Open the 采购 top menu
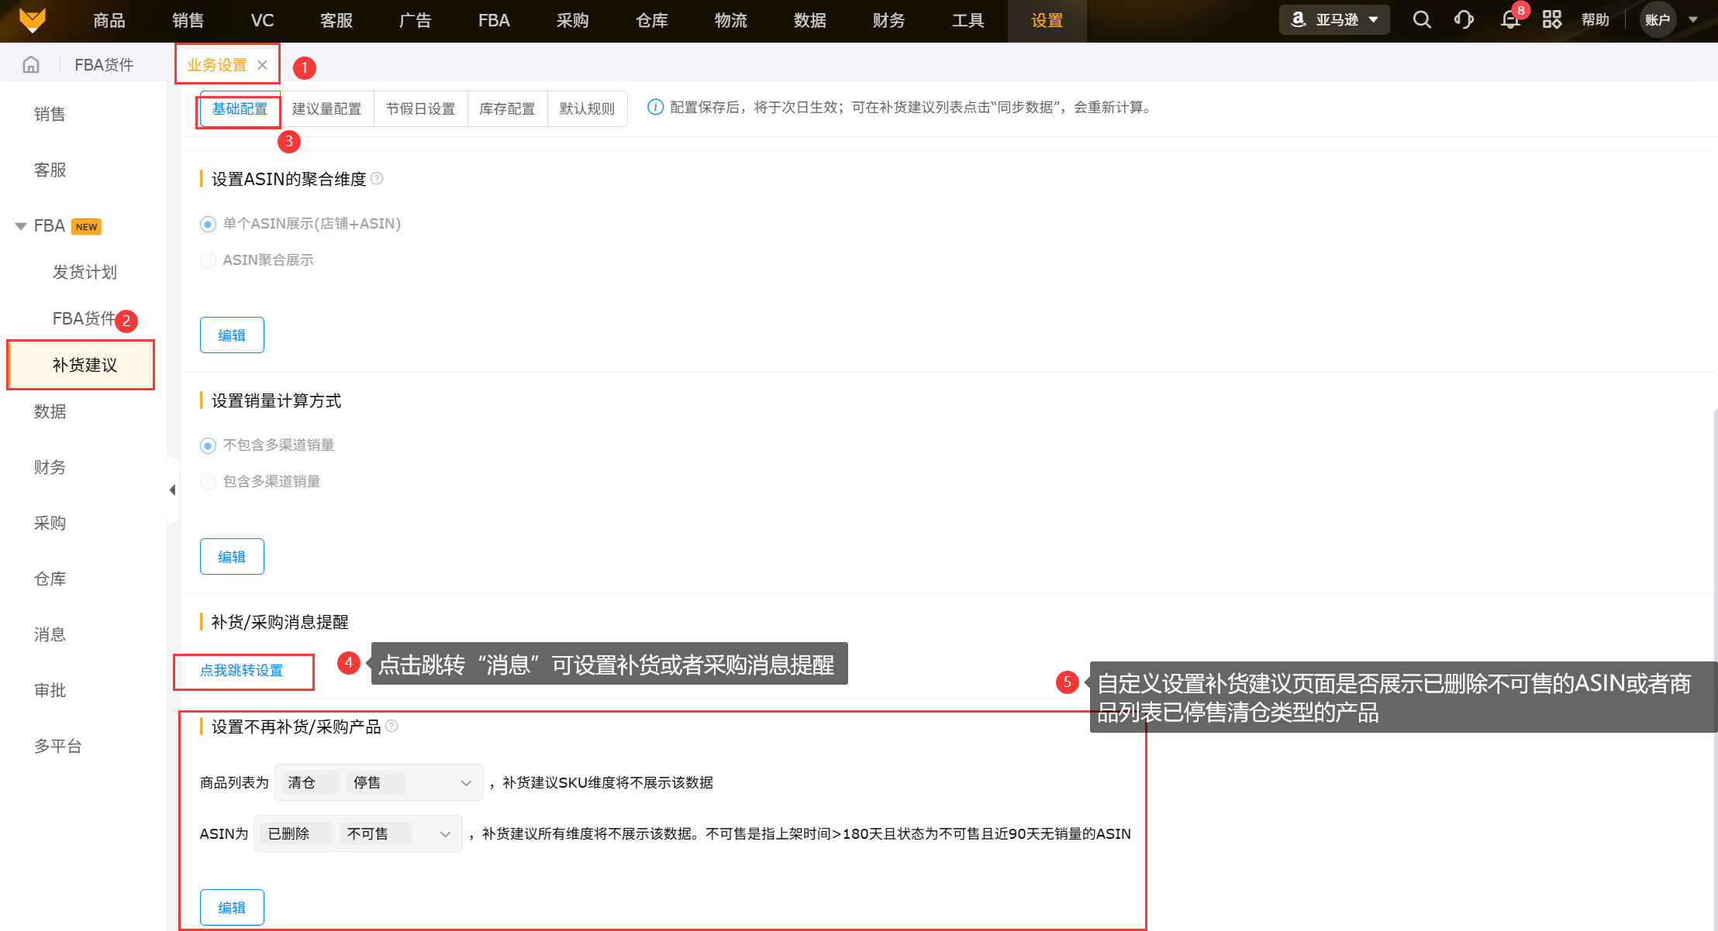The image size is (1718, 931). pyautogui.click(x=572, y=20)
